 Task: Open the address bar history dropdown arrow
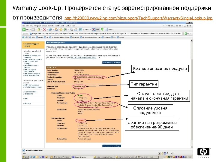[183, 34]
